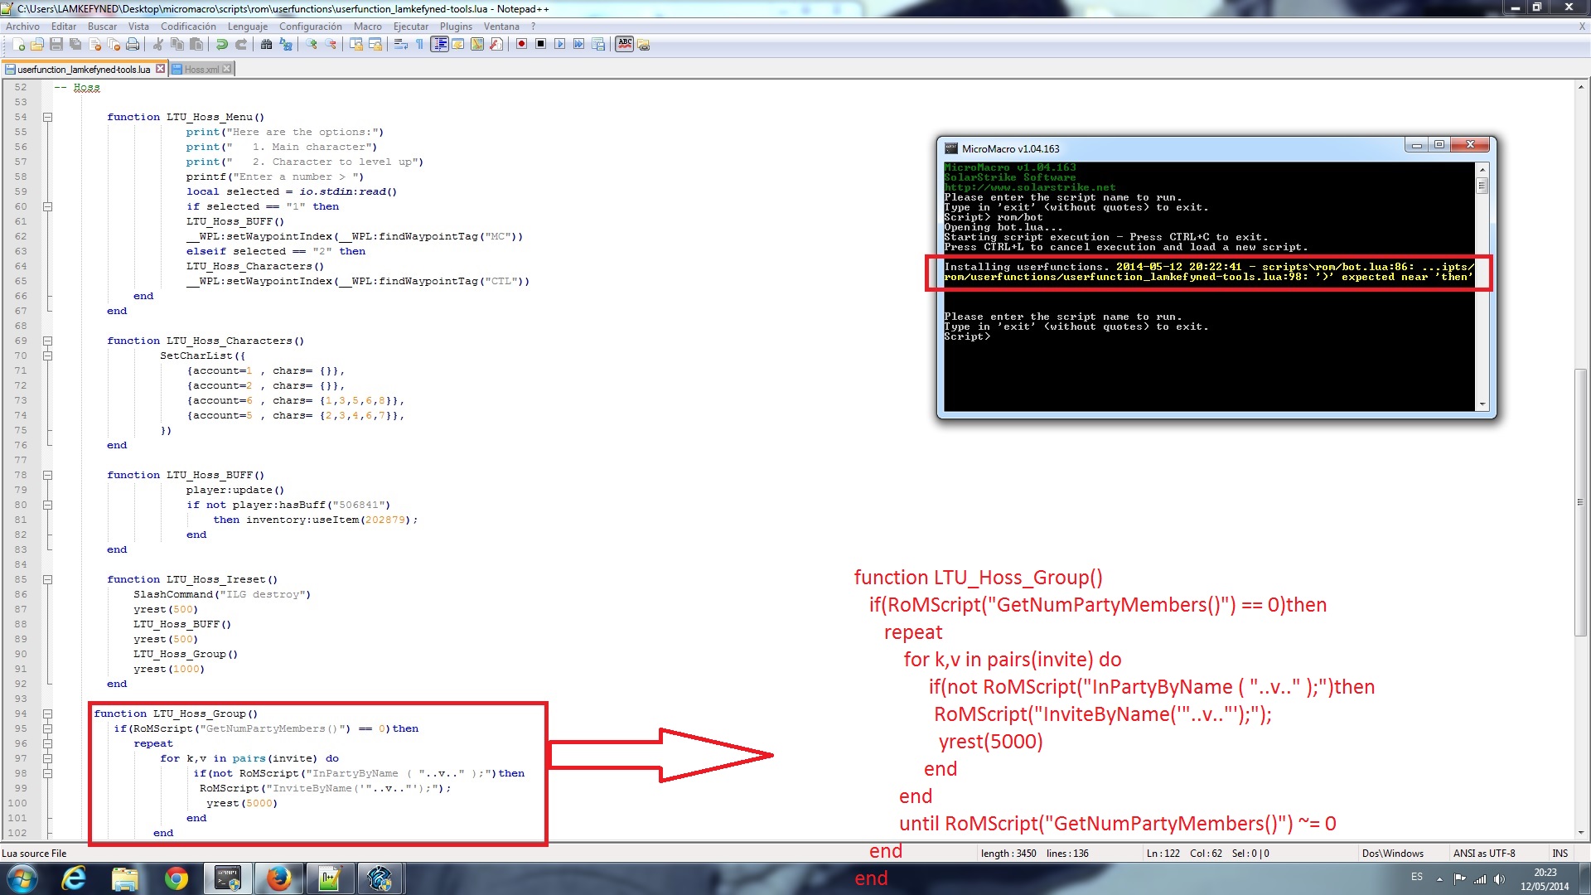Undo last edit toolbar icon
The width and height of the screenshot is (1591, 895).
pos(221,45)
